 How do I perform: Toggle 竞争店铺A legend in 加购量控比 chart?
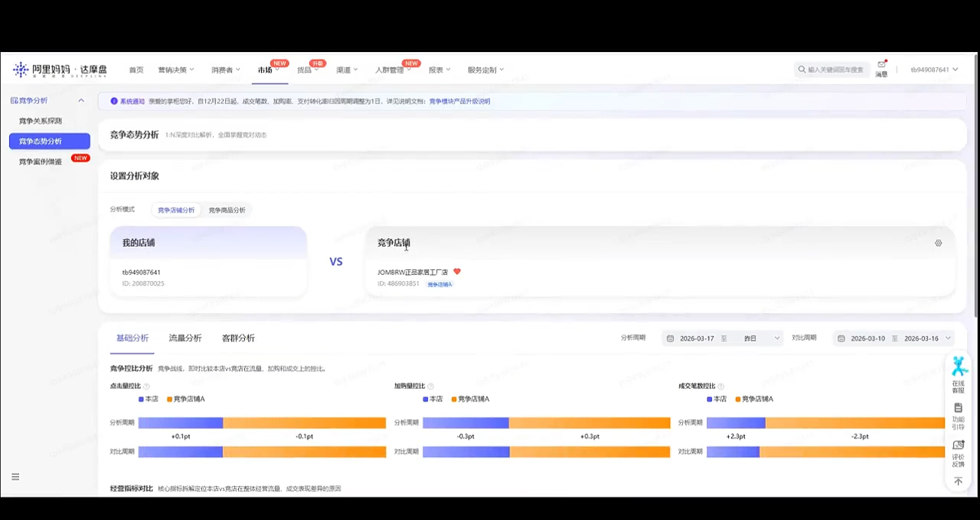[470, 399]
